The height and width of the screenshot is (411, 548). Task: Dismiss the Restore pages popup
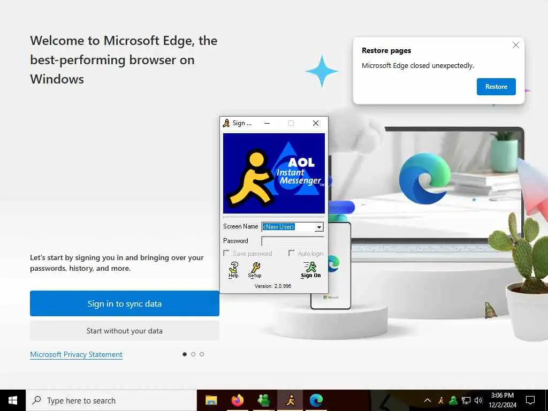515,45
